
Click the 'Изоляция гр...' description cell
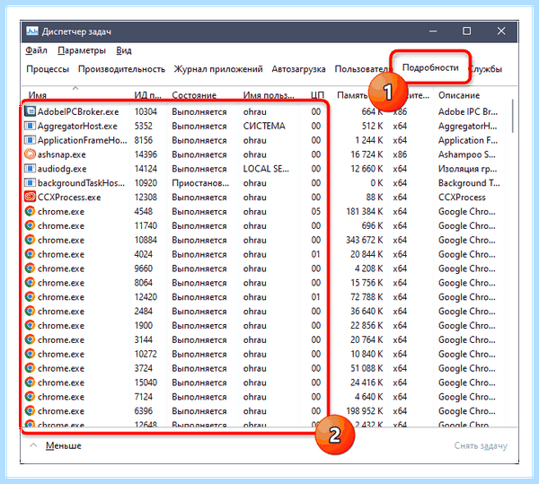pyautogui.click(x=467, y=169)
